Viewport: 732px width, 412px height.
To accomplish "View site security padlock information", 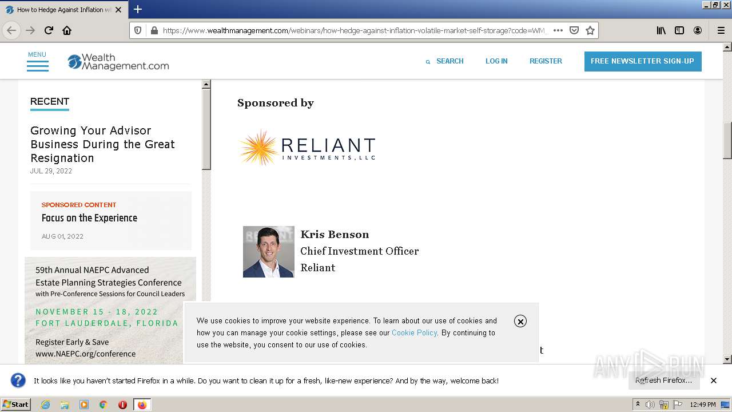I will tap(154, 30).
